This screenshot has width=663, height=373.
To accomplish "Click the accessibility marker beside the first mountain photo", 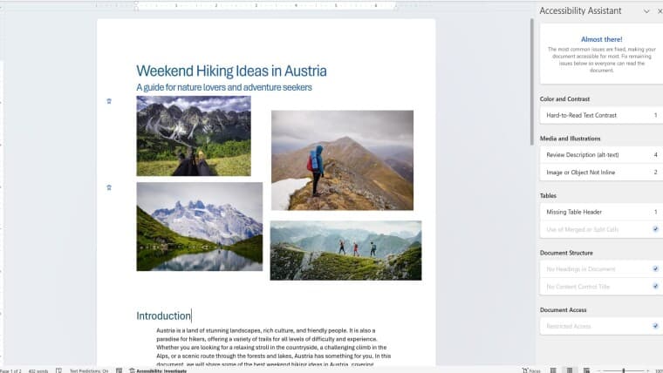I will [x=109, y=101].
